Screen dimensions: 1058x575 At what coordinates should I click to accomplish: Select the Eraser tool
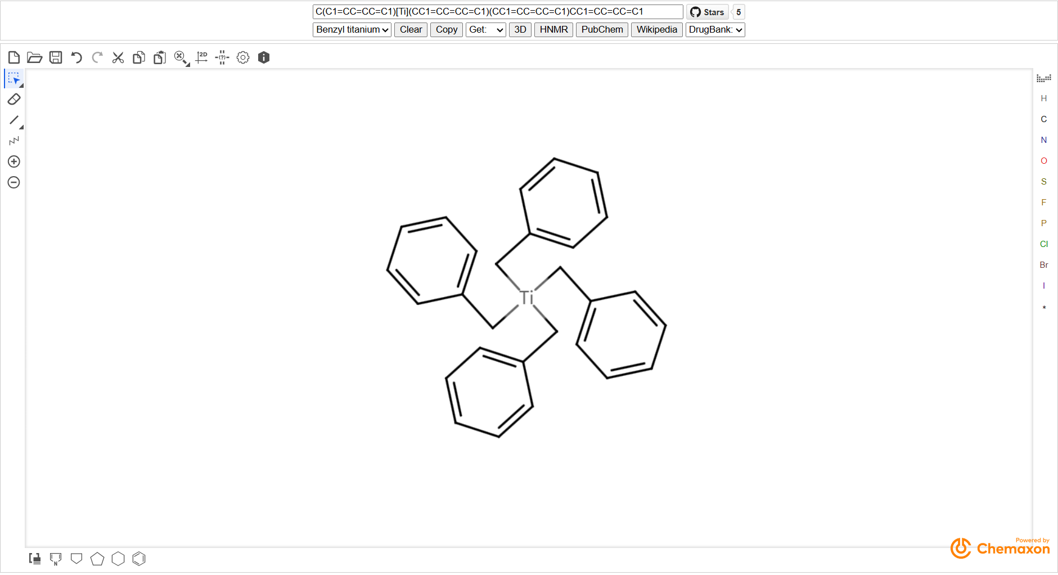pyautogui.click(x=14, y=100)
